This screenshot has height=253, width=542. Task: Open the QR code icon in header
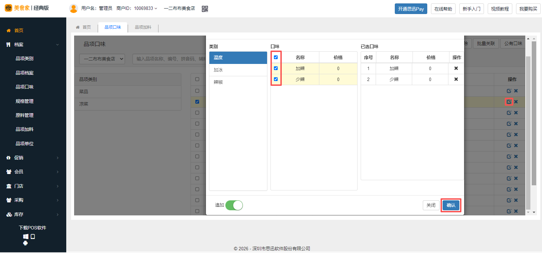coord(205,9)
